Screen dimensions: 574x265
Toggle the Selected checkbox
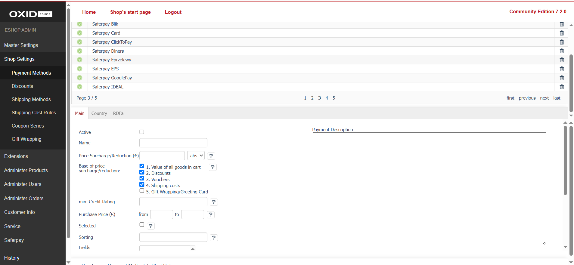point(142,225)
